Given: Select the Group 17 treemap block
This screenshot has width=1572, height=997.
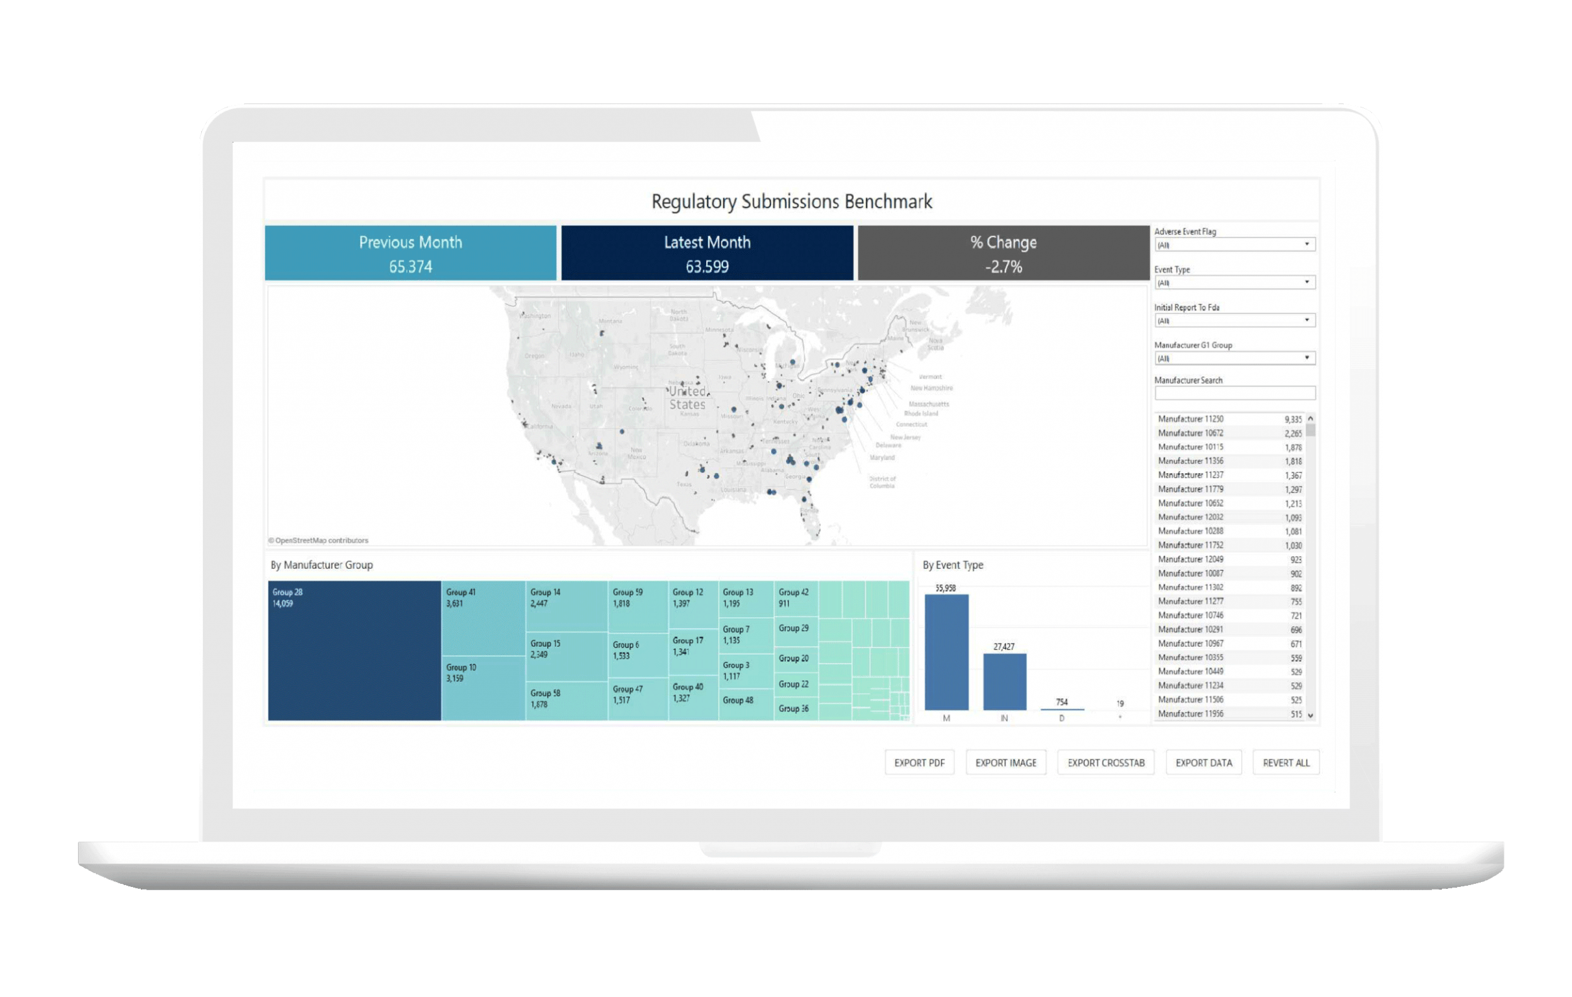Looking at the screenshot, I should click(x=694, y=653).
